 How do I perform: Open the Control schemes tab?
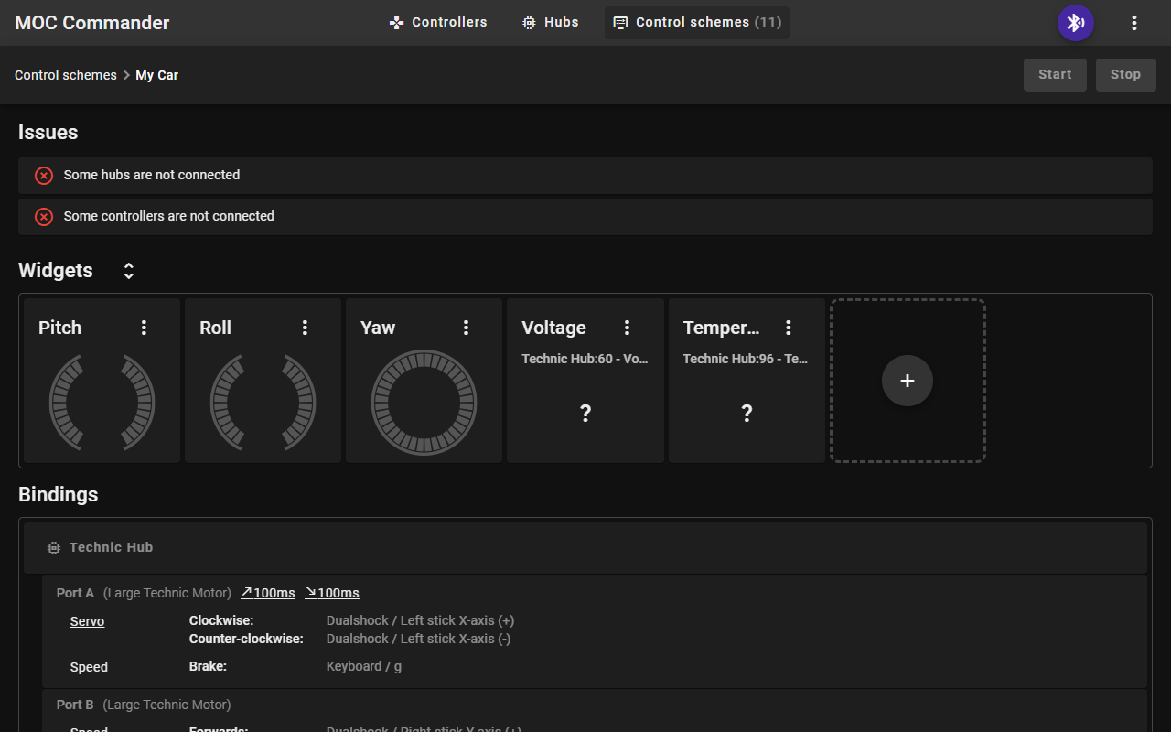click(x=697, y=23)
